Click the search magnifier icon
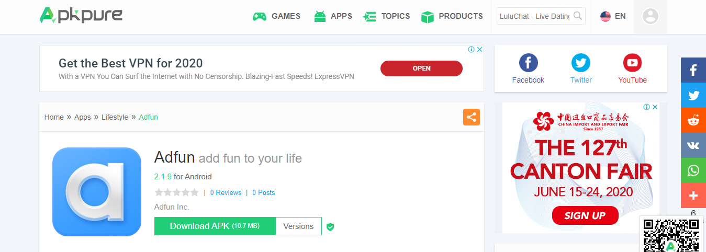Screen dimensions: 706x252 (578, 16)
